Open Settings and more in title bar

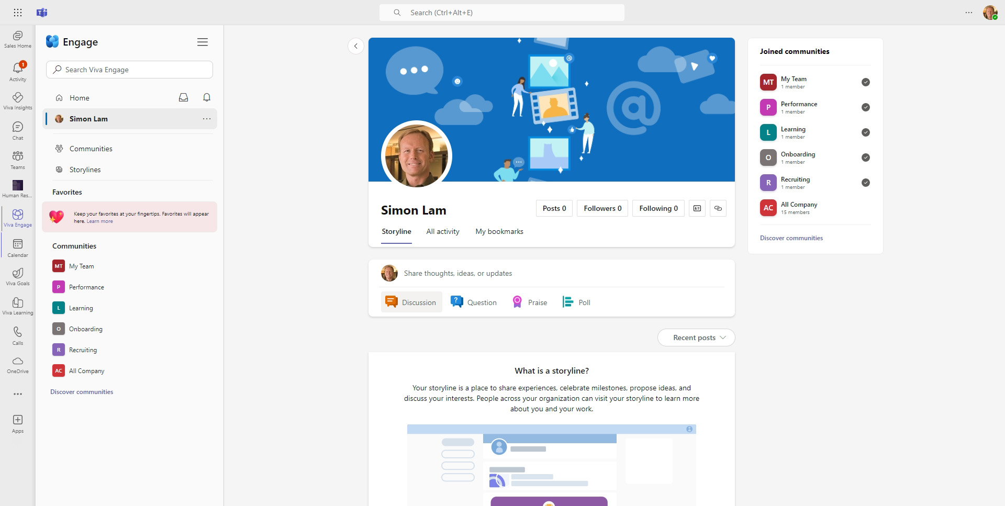[969, 13]
